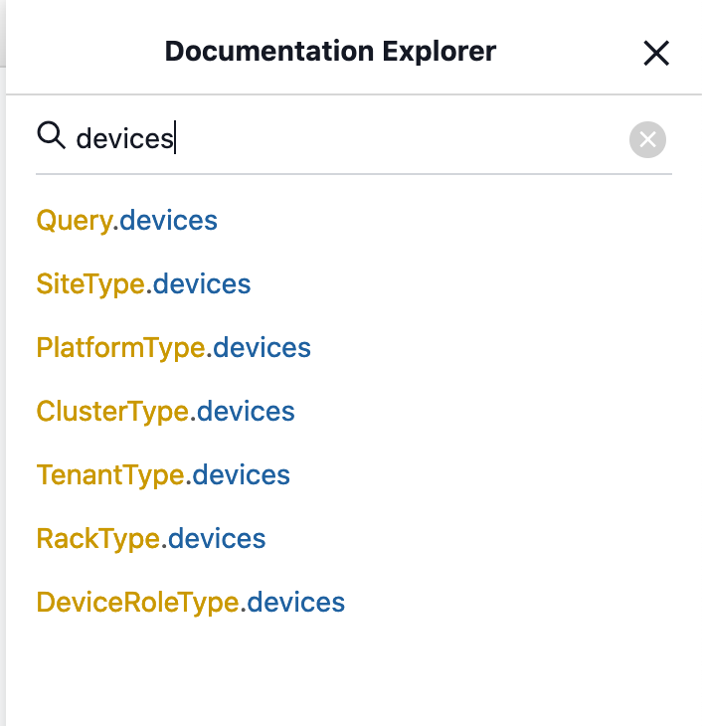702x726 pixels.
Task: Open the TenantType type link
Action: [x=109, y=475]
